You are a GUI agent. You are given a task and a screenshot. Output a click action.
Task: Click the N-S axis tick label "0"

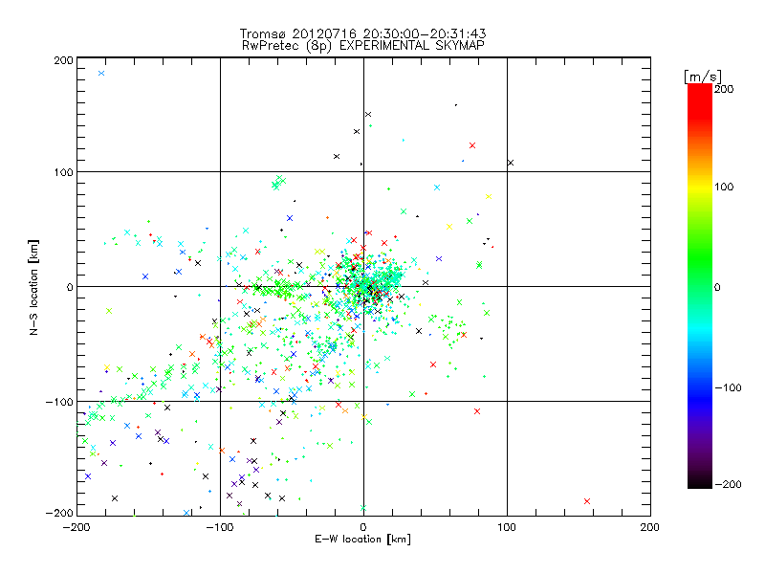pyautogui.click(x=70, y=287)
